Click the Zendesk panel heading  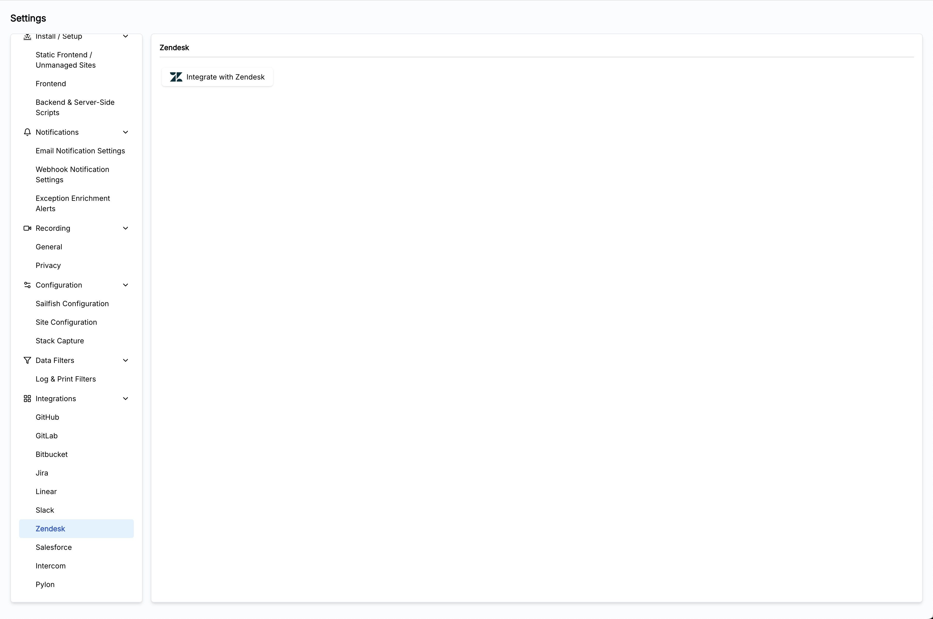(x=174, y=48)
